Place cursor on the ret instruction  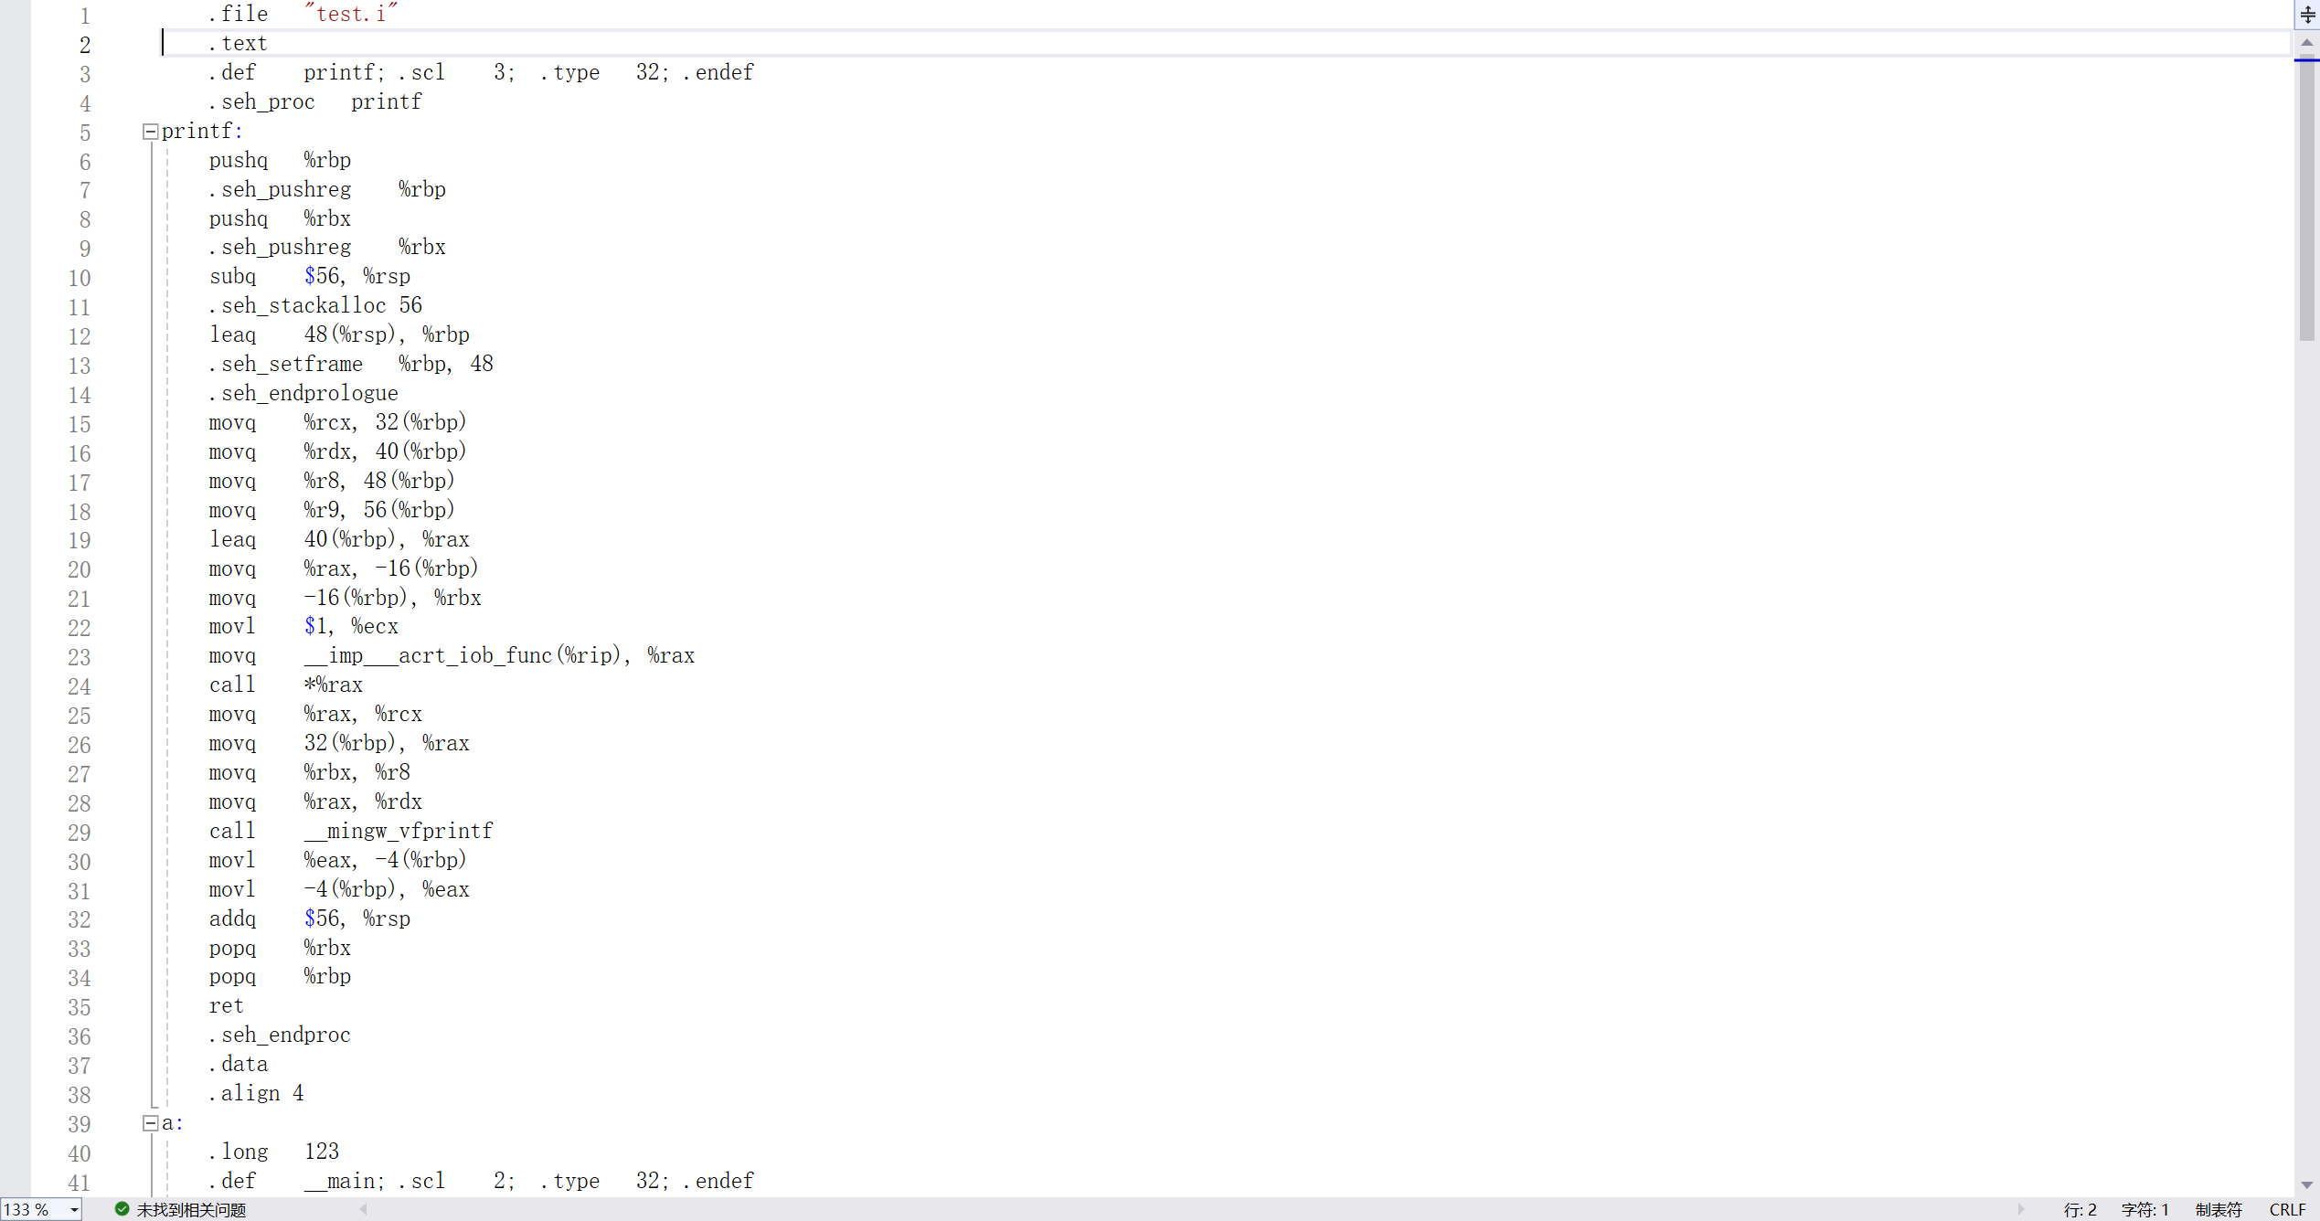point(226,1006)
